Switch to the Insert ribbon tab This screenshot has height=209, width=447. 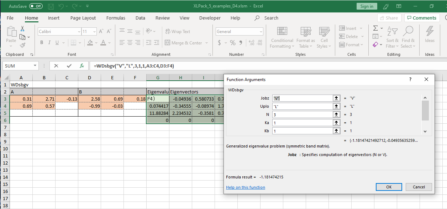tap(54, 18)
